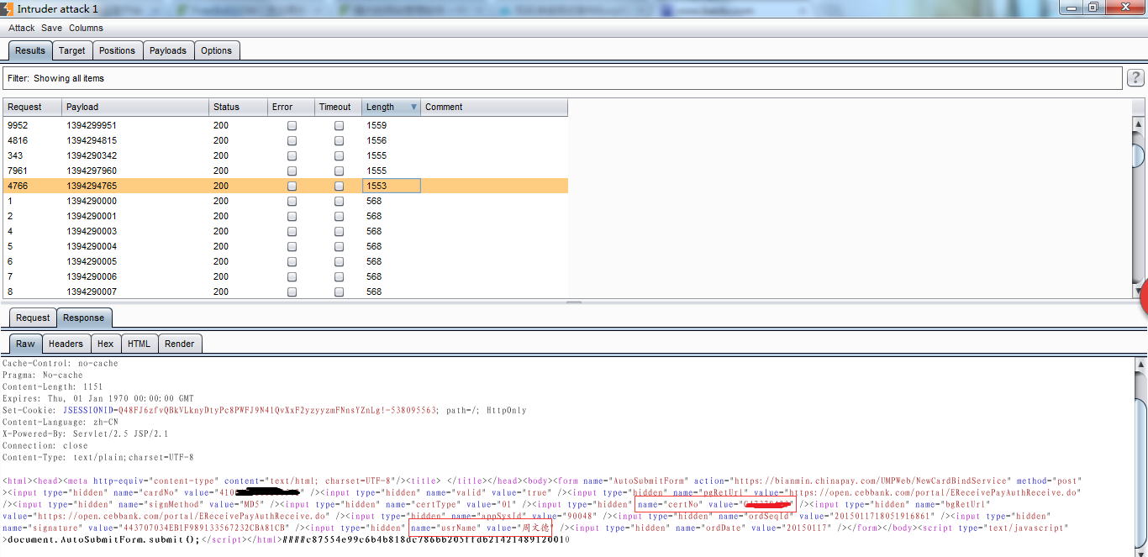This screenshot has height=557, width=1148.
Task: Toggle Error checkbox for request 8
Action: coord(292,292)
